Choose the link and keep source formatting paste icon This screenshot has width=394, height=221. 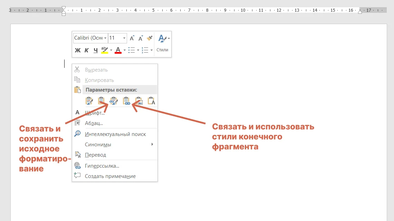(x=114, y=101)
